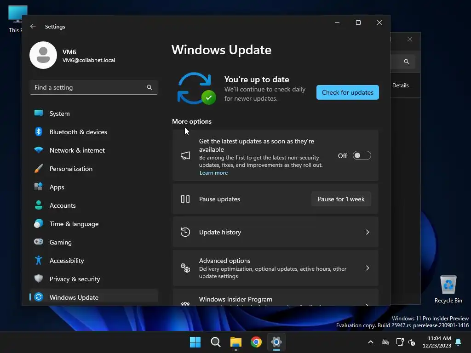Click the VM6 profile avatar
This screenshot has height=353, width=471.
[x=43, y=55]
